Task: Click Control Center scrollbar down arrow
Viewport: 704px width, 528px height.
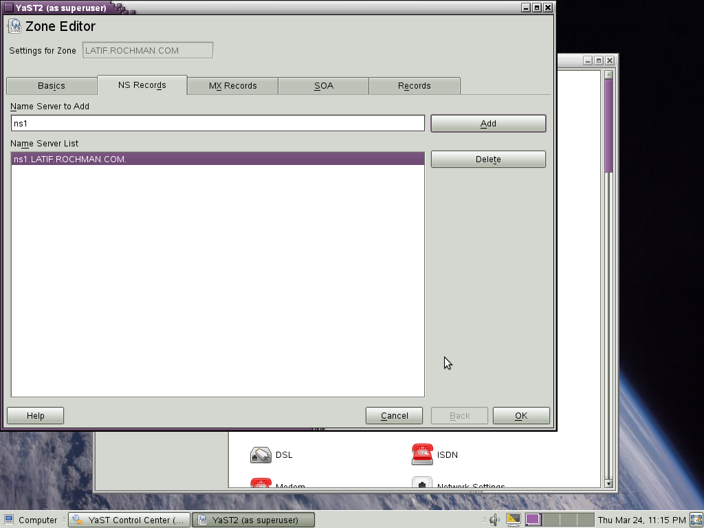Action: (x=609, y=483)
